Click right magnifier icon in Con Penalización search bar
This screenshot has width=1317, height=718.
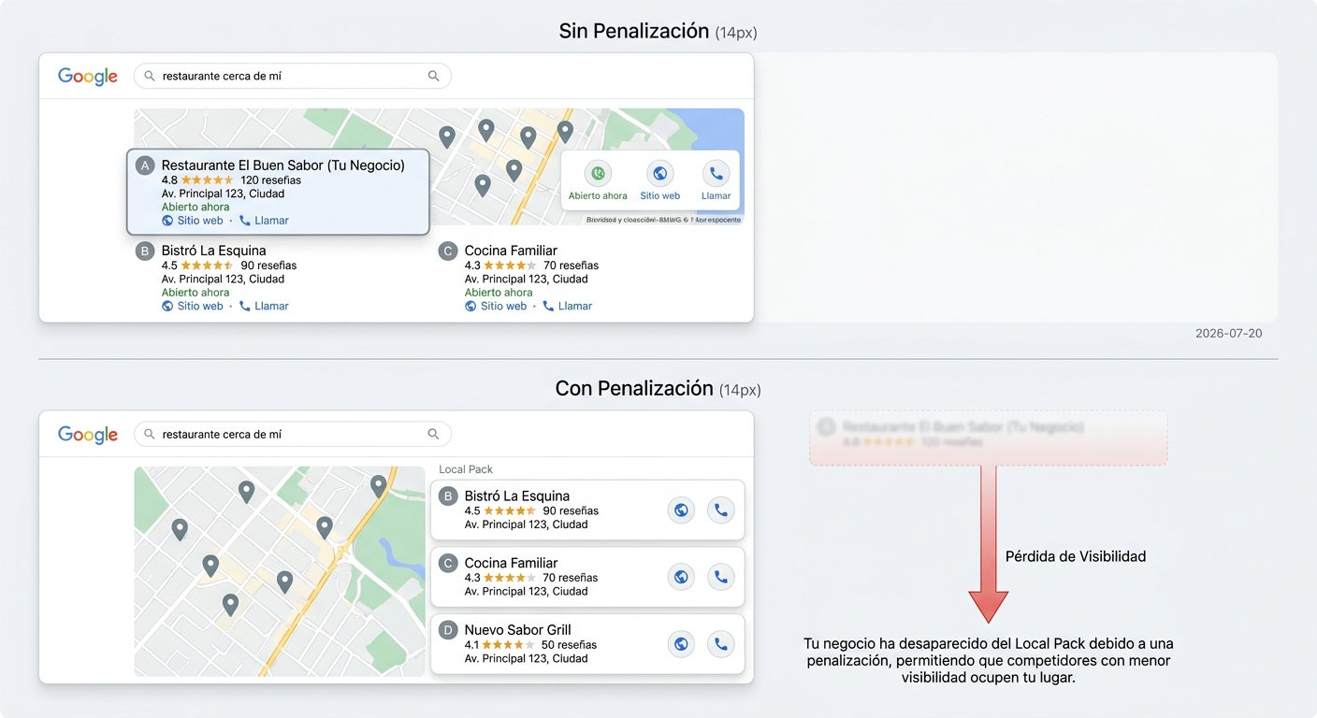pos(433,434)
